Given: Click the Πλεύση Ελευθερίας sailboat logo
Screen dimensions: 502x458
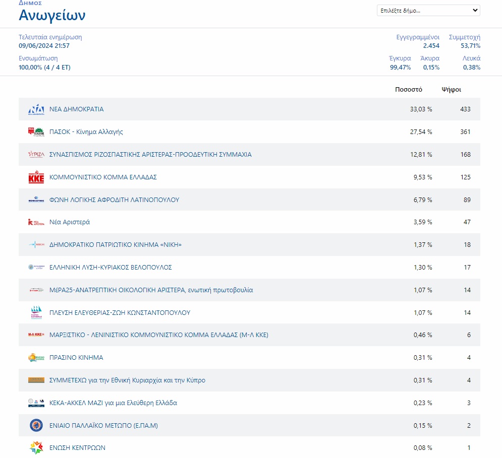Looking at the screenshot, I should pyautogui.click(x=36, y=312).
